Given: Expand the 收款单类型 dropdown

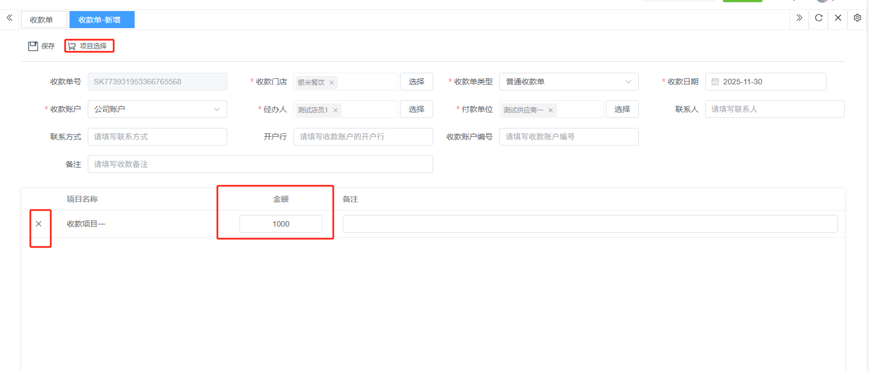Looking at the screenshot, I should 568,82.
